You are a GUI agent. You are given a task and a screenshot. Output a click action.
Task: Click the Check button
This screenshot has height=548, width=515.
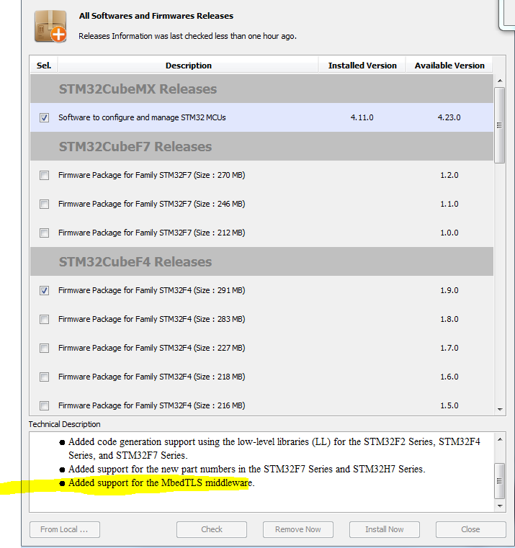212,529
